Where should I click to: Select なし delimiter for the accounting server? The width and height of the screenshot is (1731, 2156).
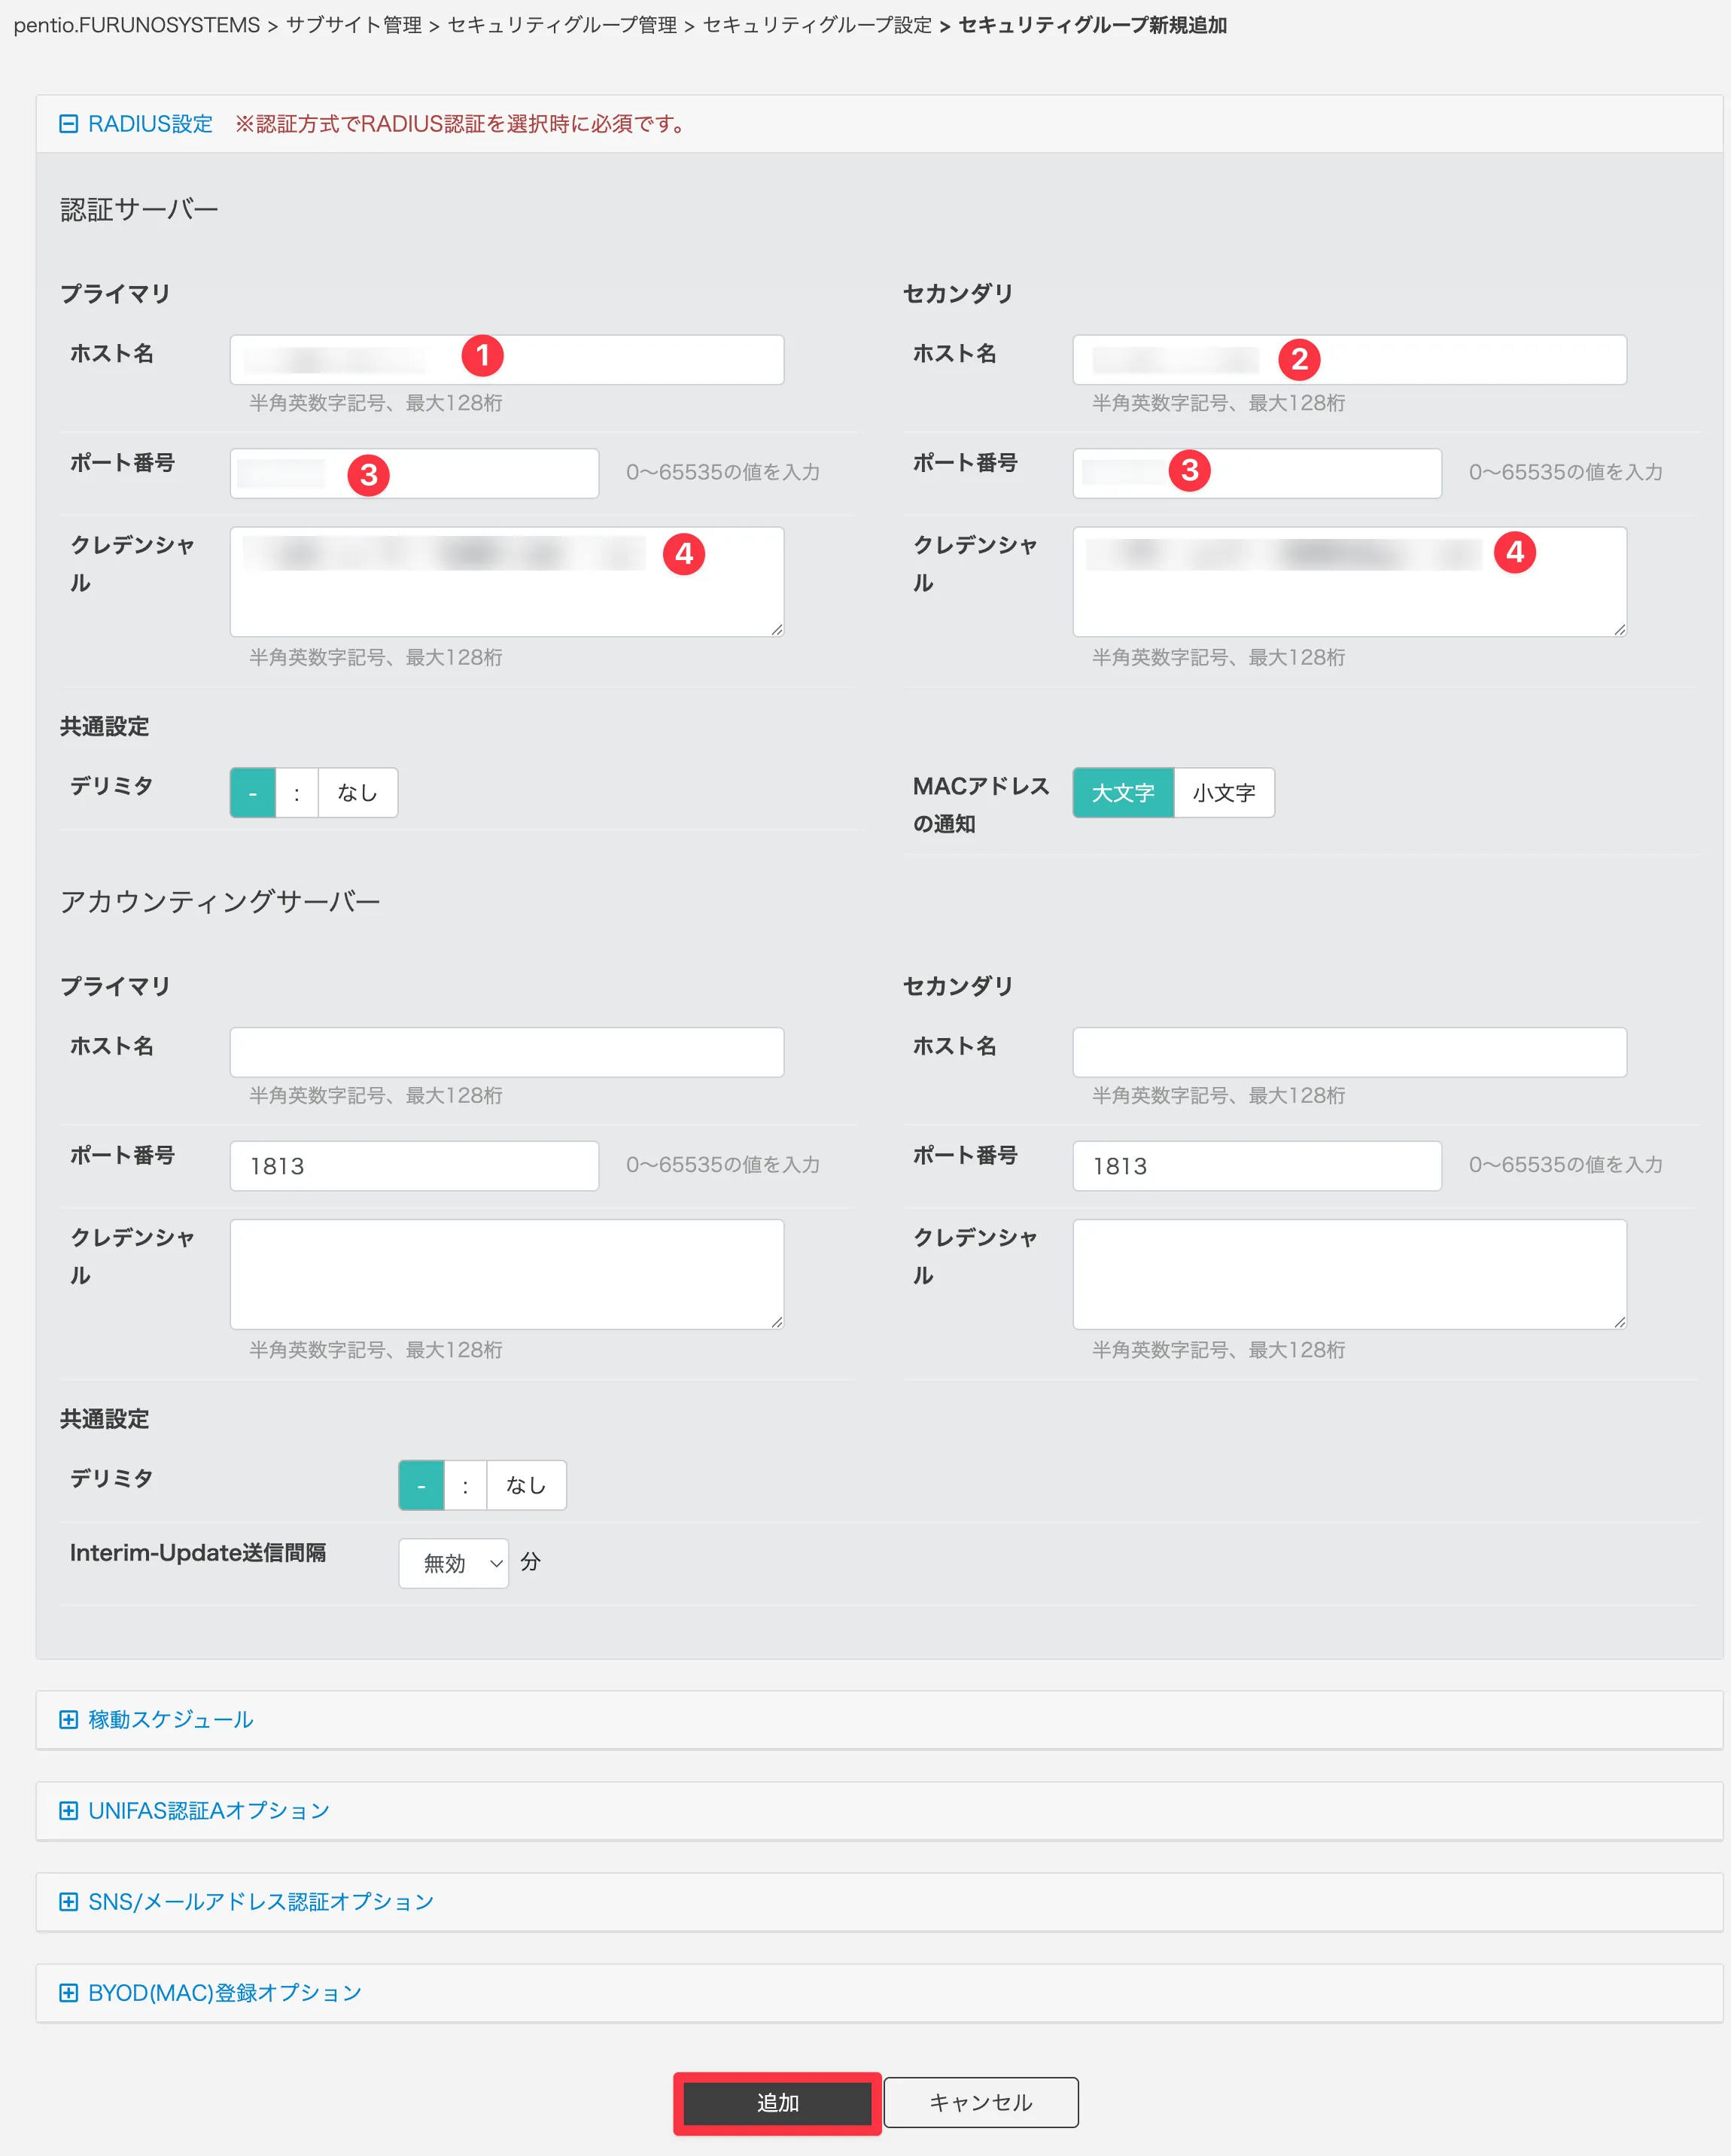[526, 1485]
